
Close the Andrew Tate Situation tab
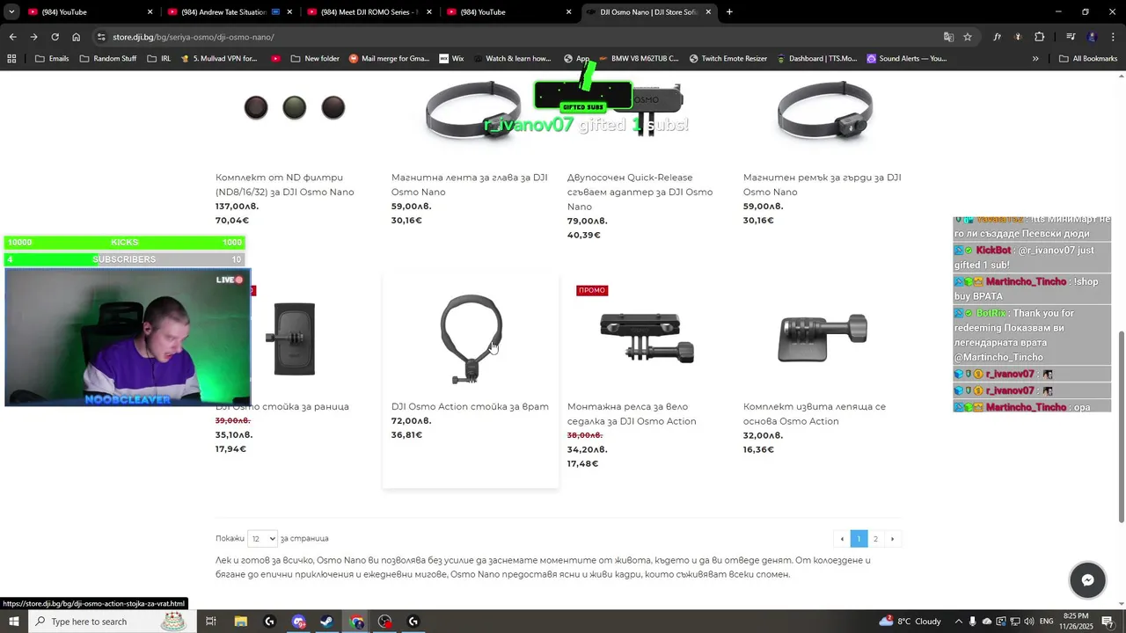click(x=289, y=12)
